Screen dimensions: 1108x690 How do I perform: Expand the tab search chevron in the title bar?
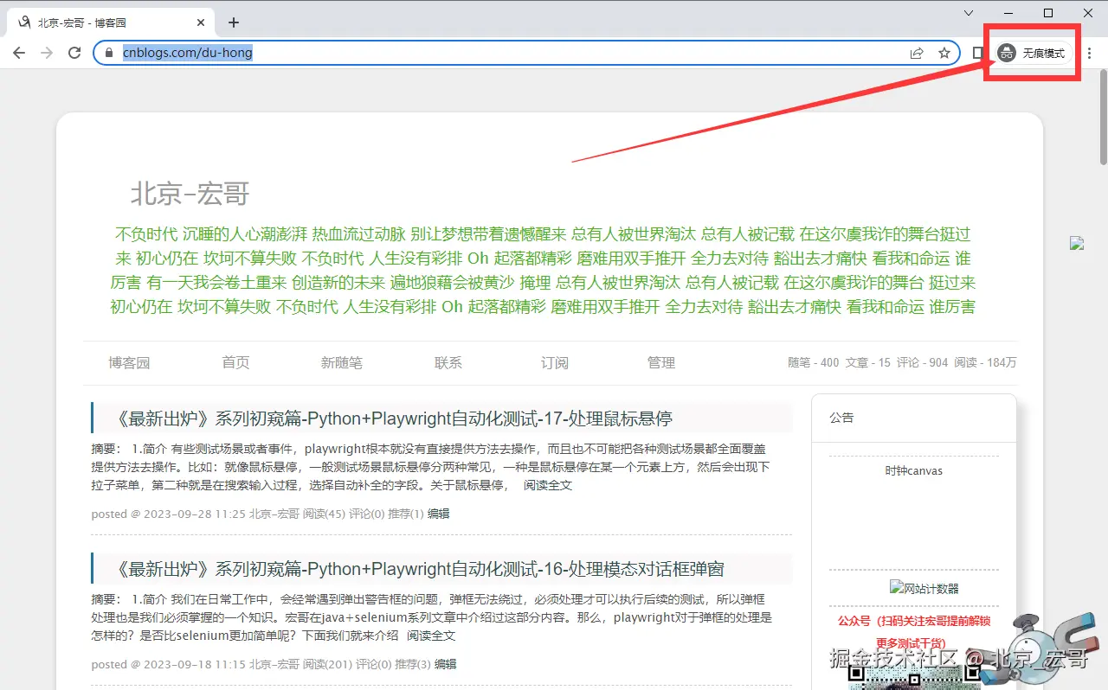[969, 12]
